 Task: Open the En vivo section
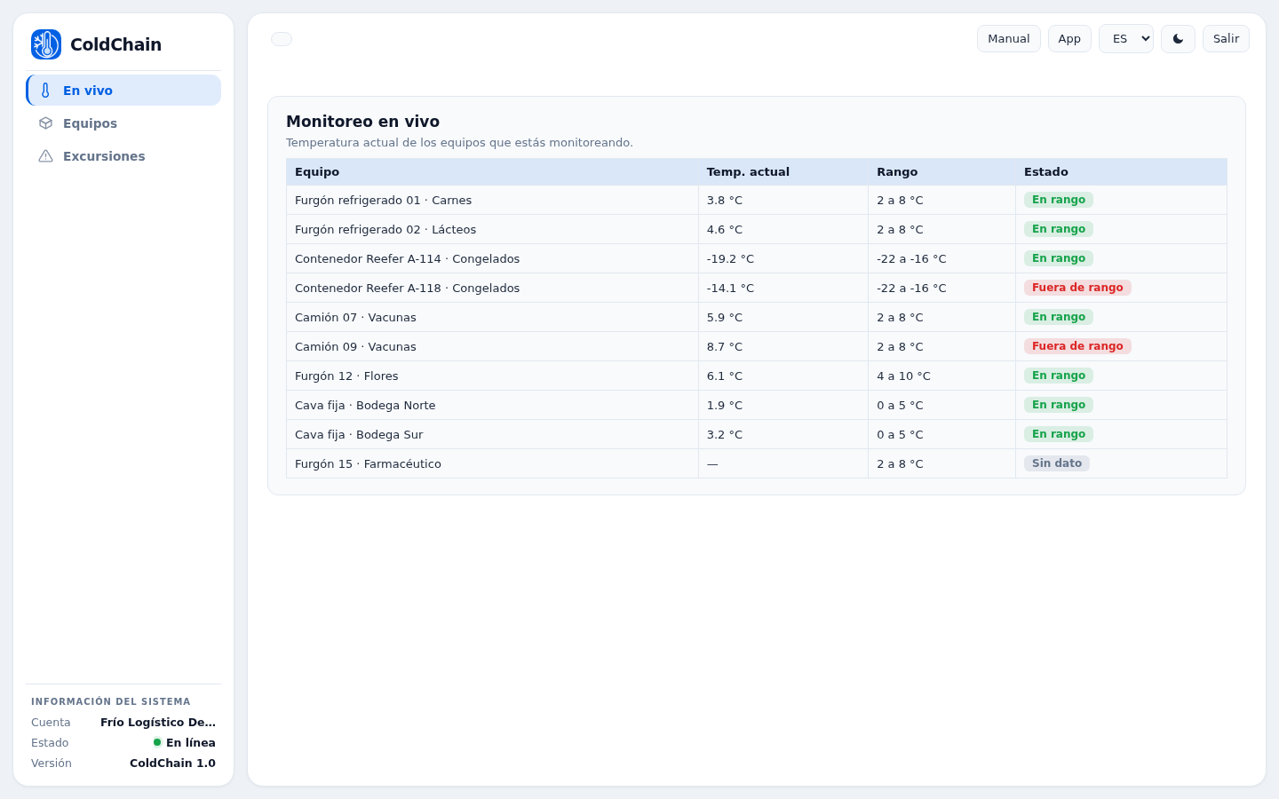coord(123,91)
